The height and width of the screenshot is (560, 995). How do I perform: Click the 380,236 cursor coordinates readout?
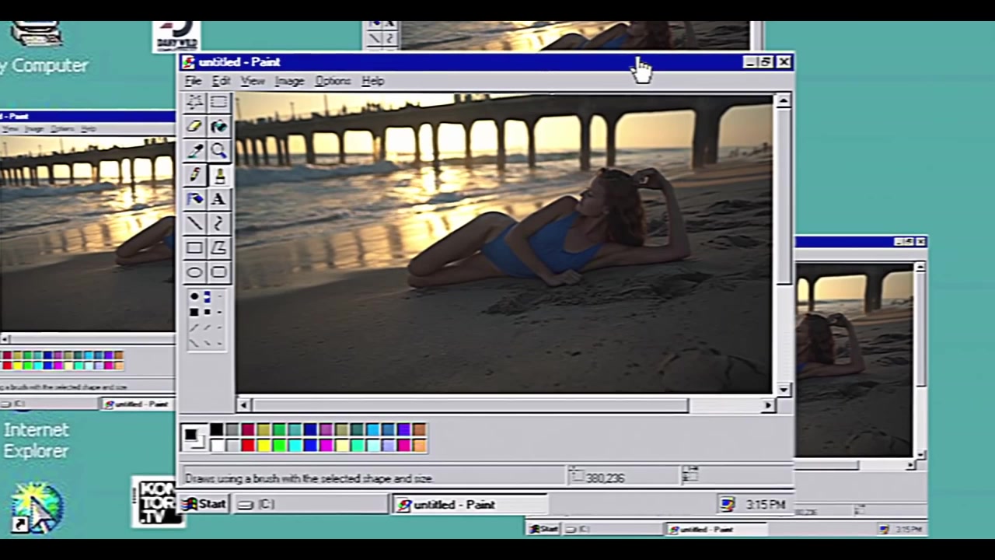tap(606, 478)
